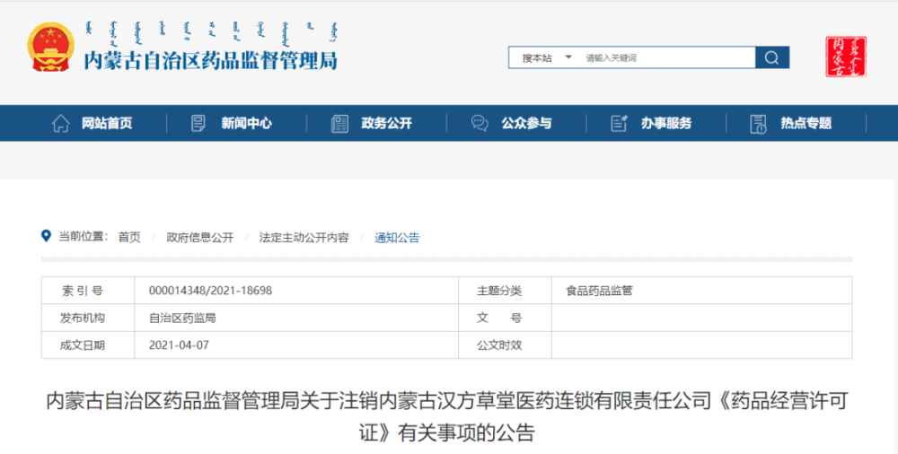This screenshot has width=898, height=454.
Task: Open the 公众参与 menu item
Action: click(526, 123)
